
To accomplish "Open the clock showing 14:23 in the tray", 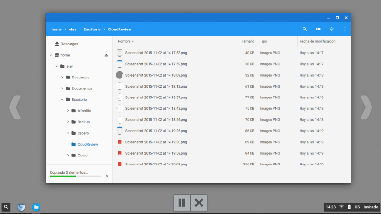I will coord(331,207).
